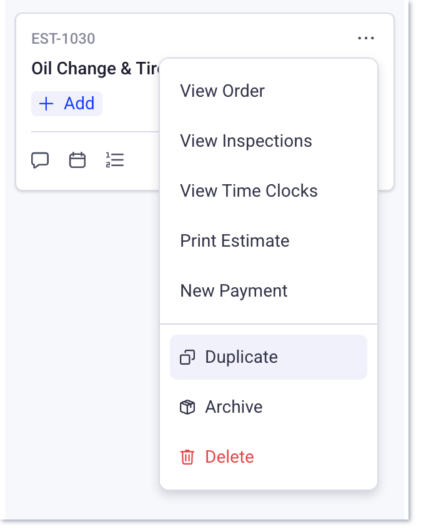Open the EST-1030 estimate number
The width and height of the screenshot is (421, 532).
63,39
